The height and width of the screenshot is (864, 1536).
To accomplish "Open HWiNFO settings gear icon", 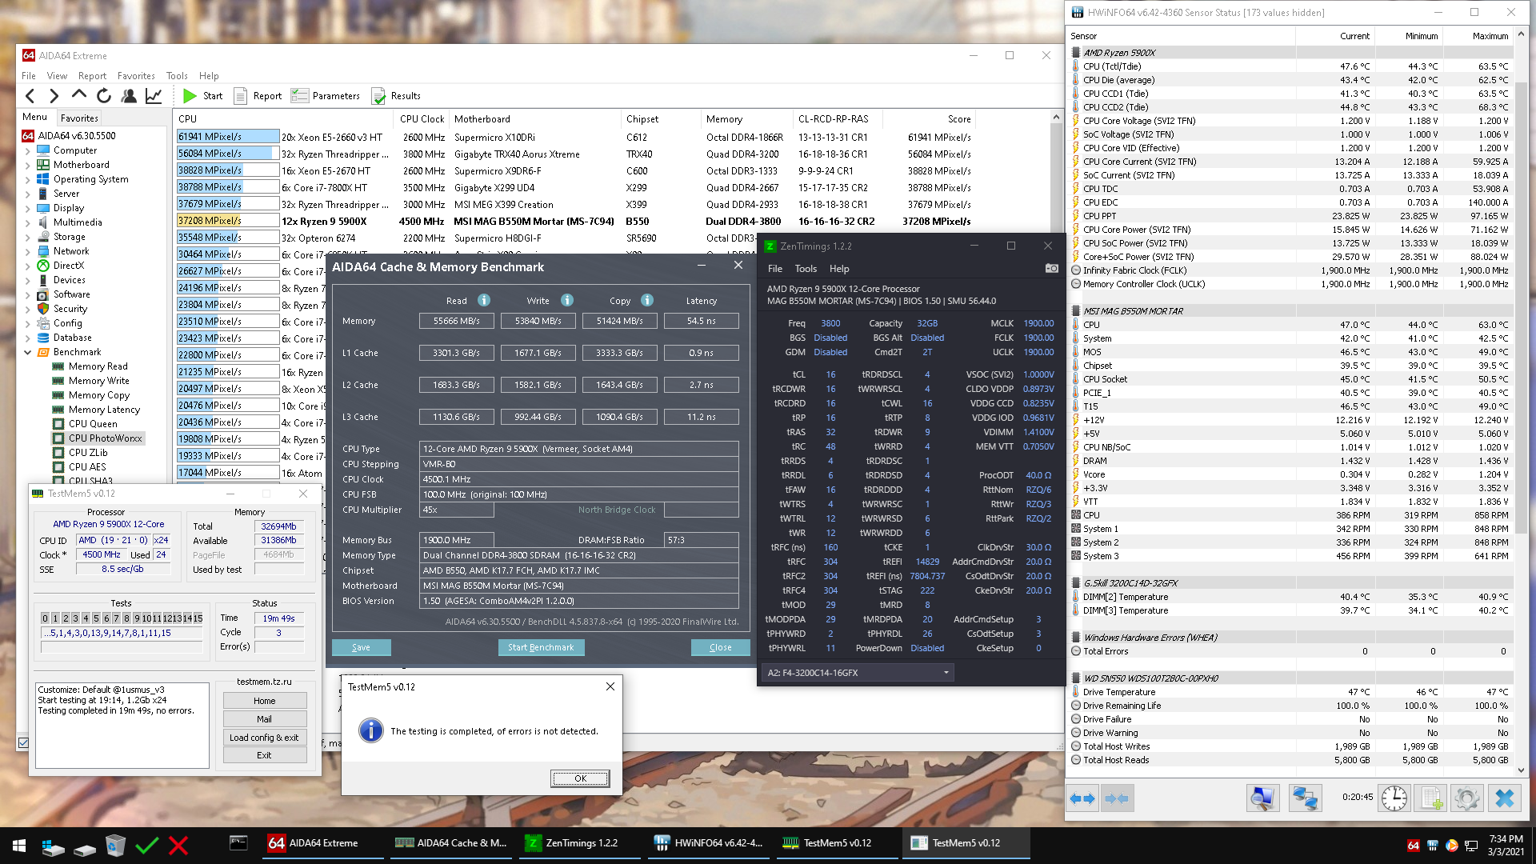I will point(1466,798).
